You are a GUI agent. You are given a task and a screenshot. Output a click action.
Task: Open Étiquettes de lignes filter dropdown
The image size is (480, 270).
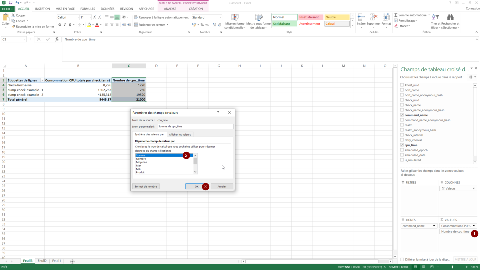pyautogui.click(x=42, y=80)
